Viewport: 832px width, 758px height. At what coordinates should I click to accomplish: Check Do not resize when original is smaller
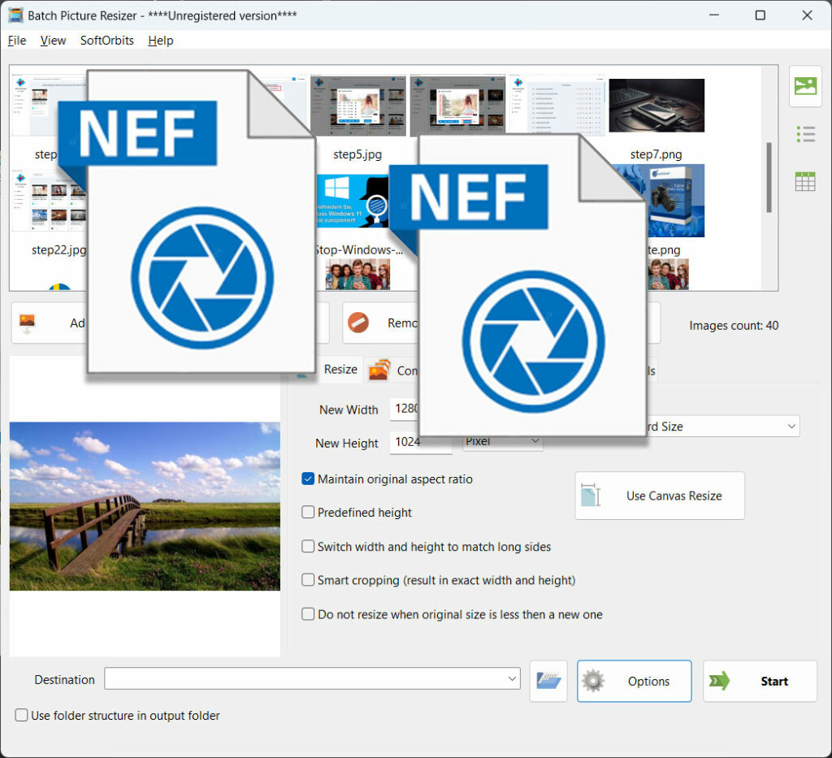tap(308, 614)
